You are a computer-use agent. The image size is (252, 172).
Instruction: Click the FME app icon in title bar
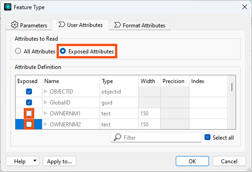click(x=8, y=7)
